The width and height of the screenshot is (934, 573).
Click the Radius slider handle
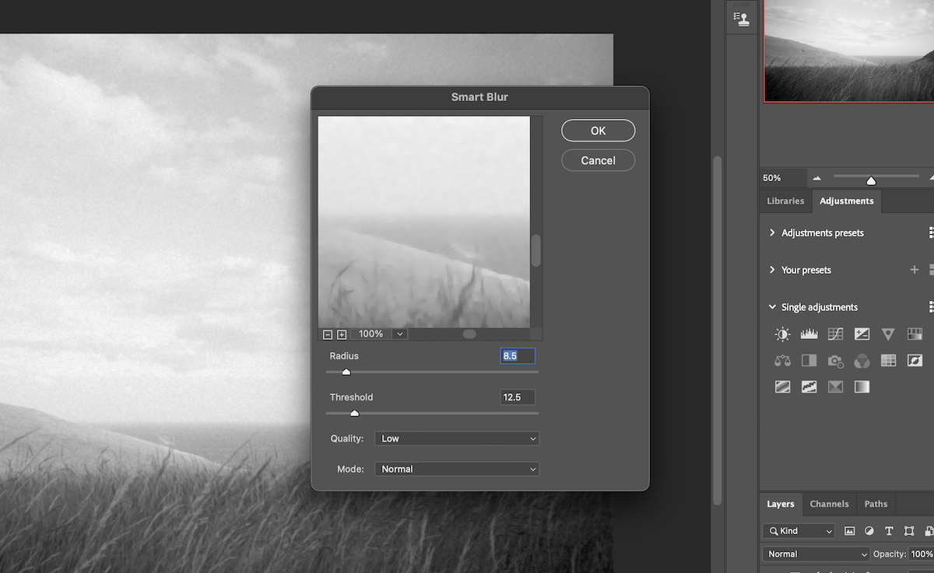[346, 372]
